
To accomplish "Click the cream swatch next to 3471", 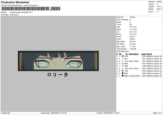I will 123,59.
